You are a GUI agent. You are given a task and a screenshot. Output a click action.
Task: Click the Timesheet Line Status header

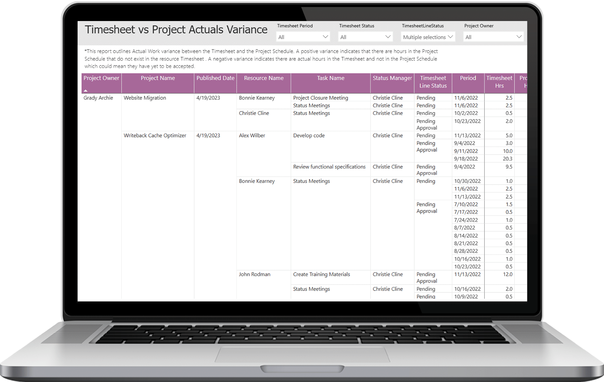click(x=433, y=82)
